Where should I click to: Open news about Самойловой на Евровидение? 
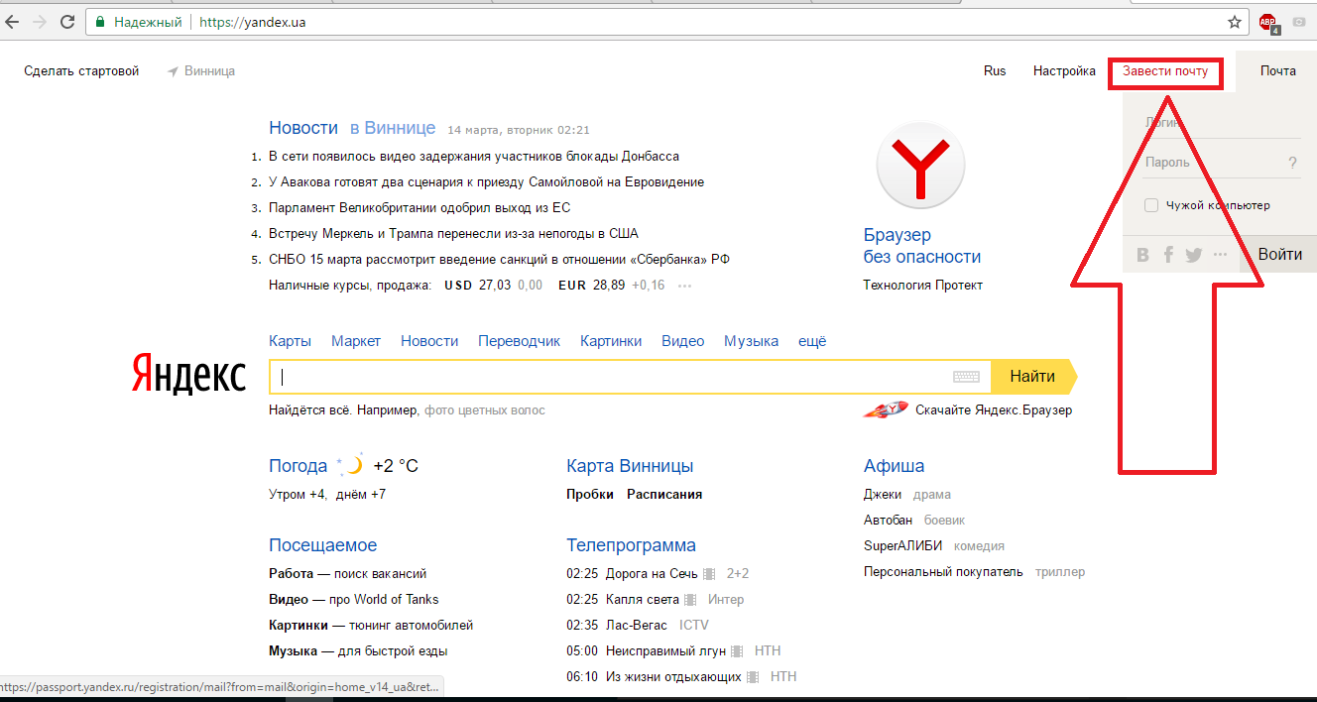coord(486,182)
